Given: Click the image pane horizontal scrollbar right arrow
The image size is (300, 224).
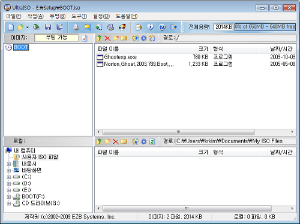Looking at the screenshot, I should 292,132.
